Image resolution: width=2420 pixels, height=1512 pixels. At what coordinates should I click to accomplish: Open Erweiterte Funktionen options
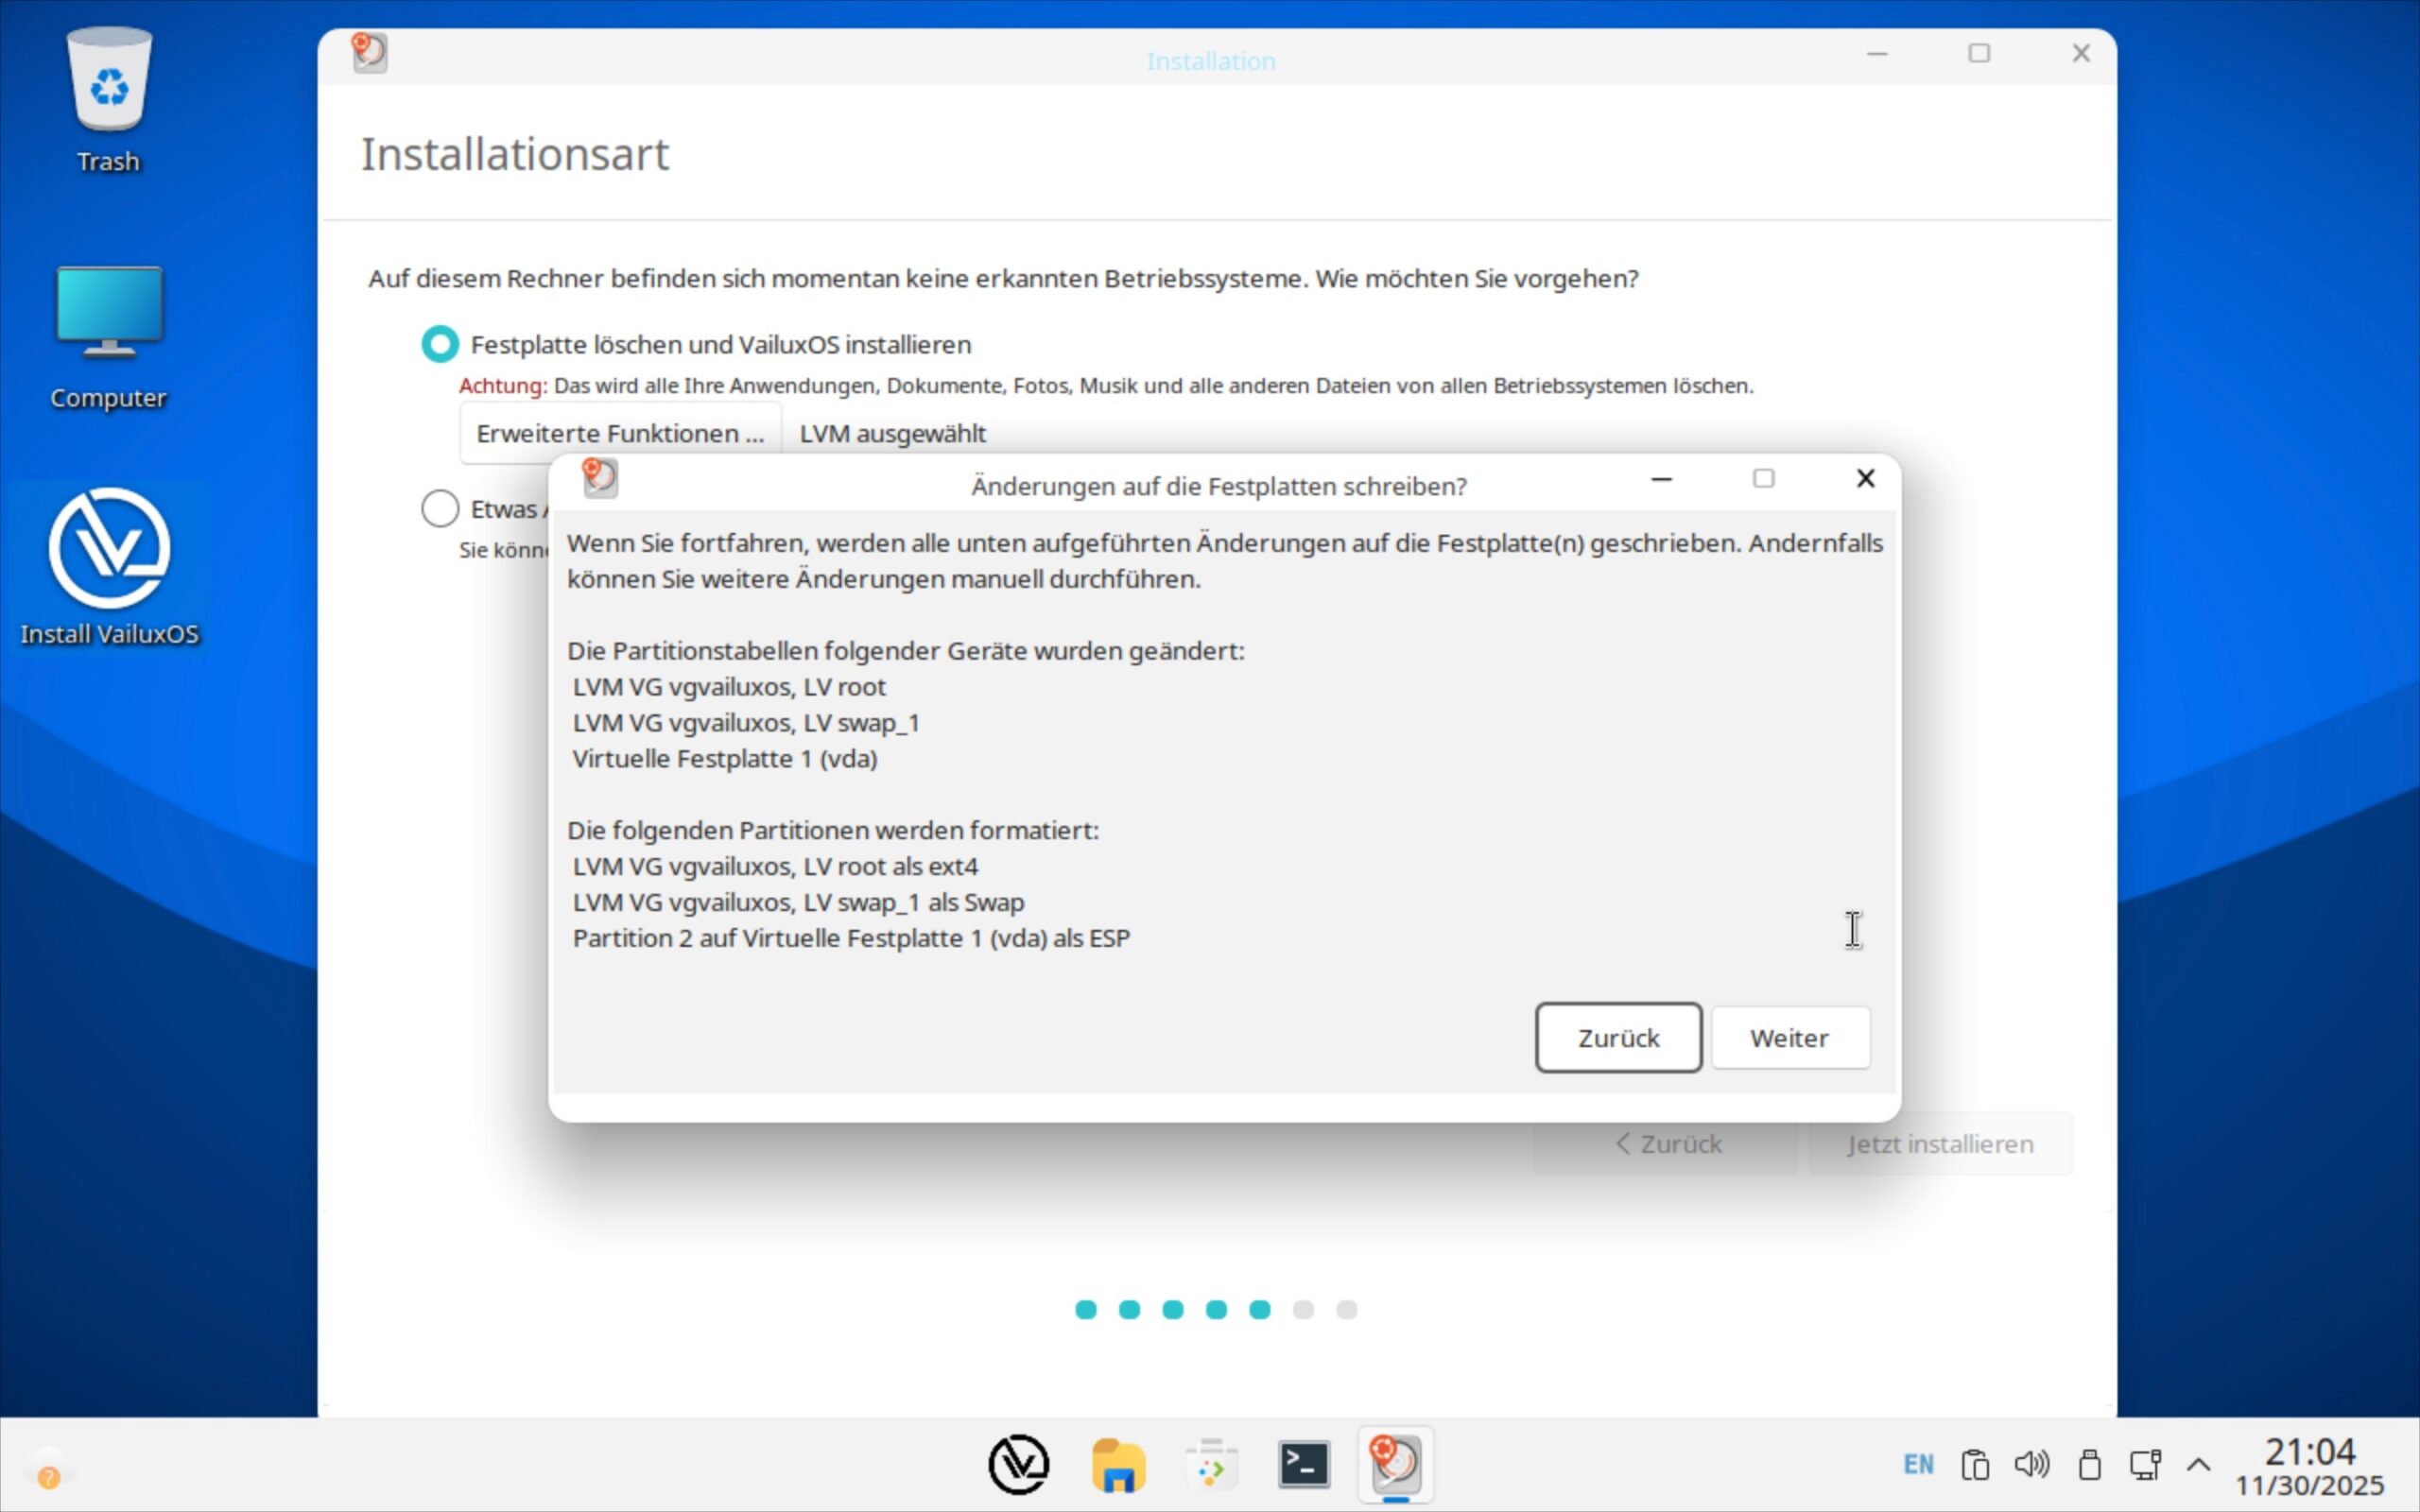click(620, 433)
